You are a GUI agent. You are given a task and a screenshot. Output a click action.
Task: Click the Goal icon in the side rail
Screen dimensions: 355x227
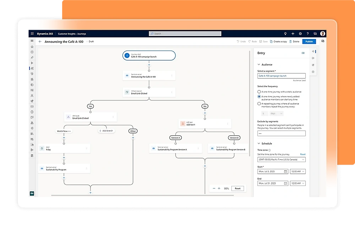(x=313, y=65)
